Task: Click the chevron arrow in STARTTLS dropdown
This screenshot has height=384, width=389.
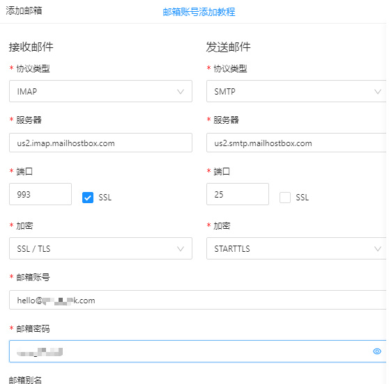Action: pos(378,248)
